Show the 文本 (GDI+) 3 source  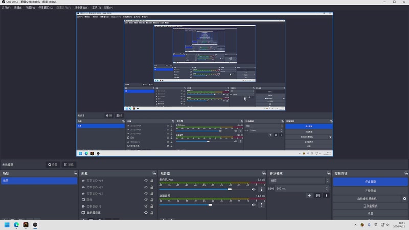click(x=146, y=187)
